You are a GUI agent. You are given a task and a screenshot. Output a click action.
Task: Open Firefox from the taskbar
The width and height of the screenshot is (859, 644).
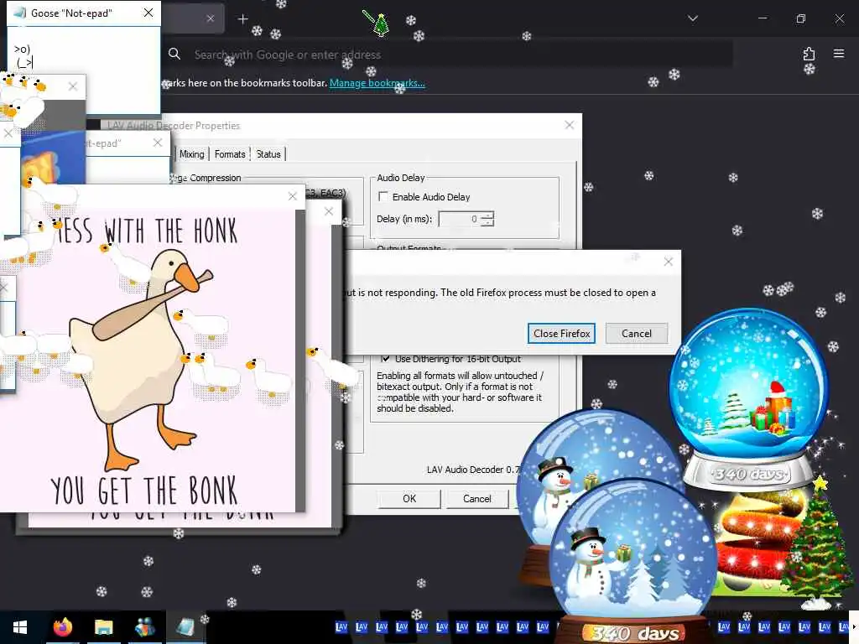click(62, 627)
